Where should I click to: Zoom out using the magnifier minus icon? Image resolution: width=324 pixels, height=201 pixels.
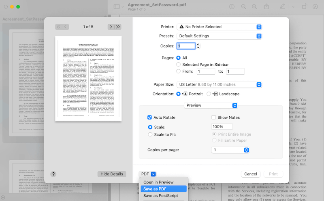[x=244, y=6]
